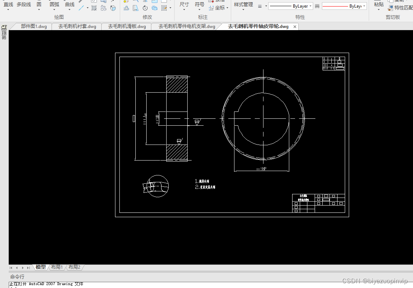Click the technical note '1.调质处理' text
Screen dimensions: 413x288
pyautogui.click(x=202, y=181)
